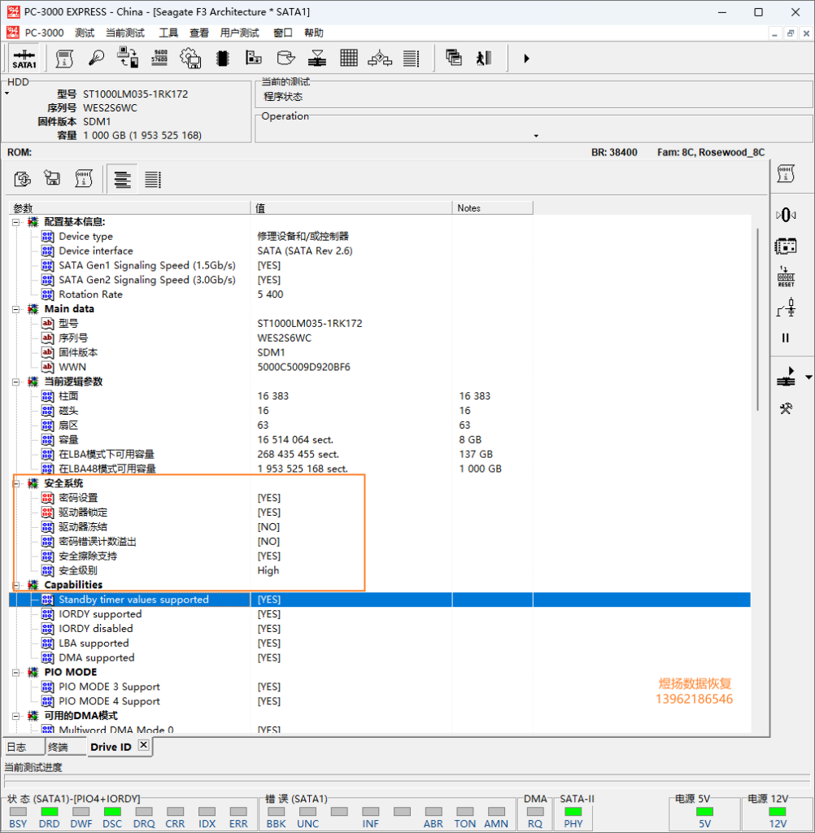Select the 驱动器锁定 row
815x833 pixels.
click(380, 512)
